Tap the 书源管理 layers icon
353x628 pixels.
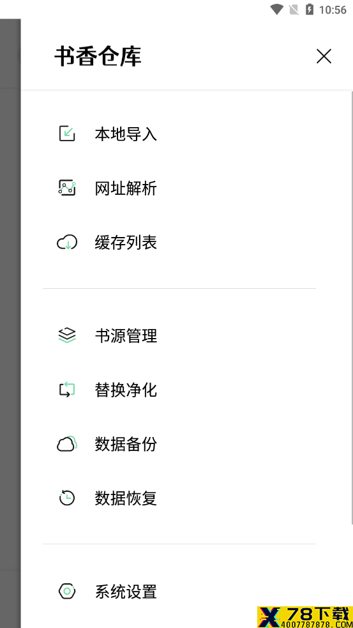(x=67, y=335)
